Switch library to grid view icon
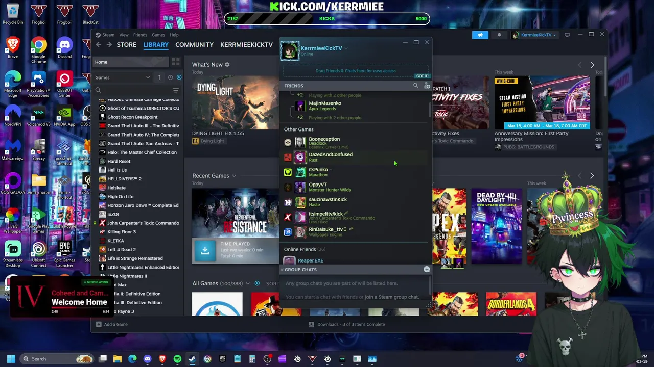The height and width of the screenshot is (367, 654). (176, 62)
